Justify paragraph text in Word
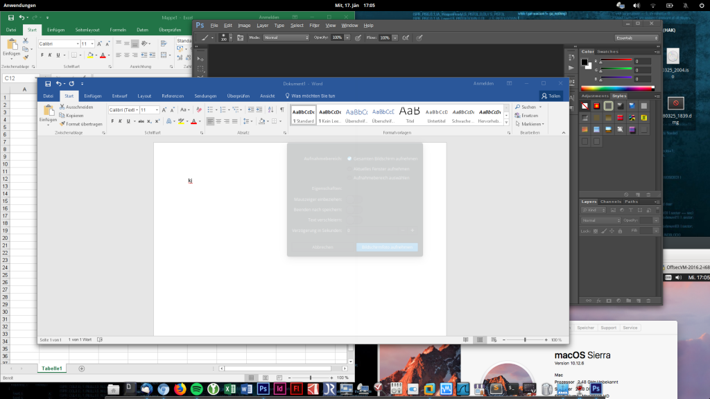710x399 pixels. point(234,121)
